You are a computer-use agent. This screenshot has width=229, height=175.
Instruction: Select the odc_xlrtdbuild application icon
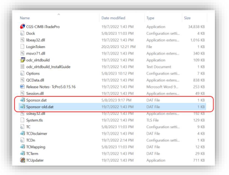click(x=22, y=60)
